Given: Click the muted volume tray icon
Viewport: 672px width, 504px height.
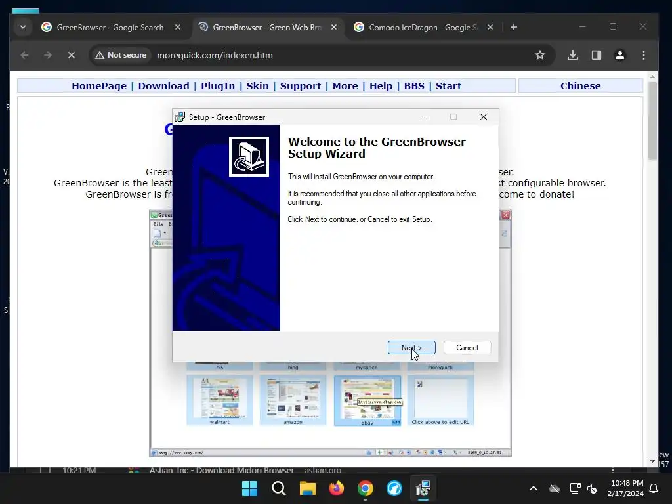Looking at the screenshot, I should tap(593, 488).
